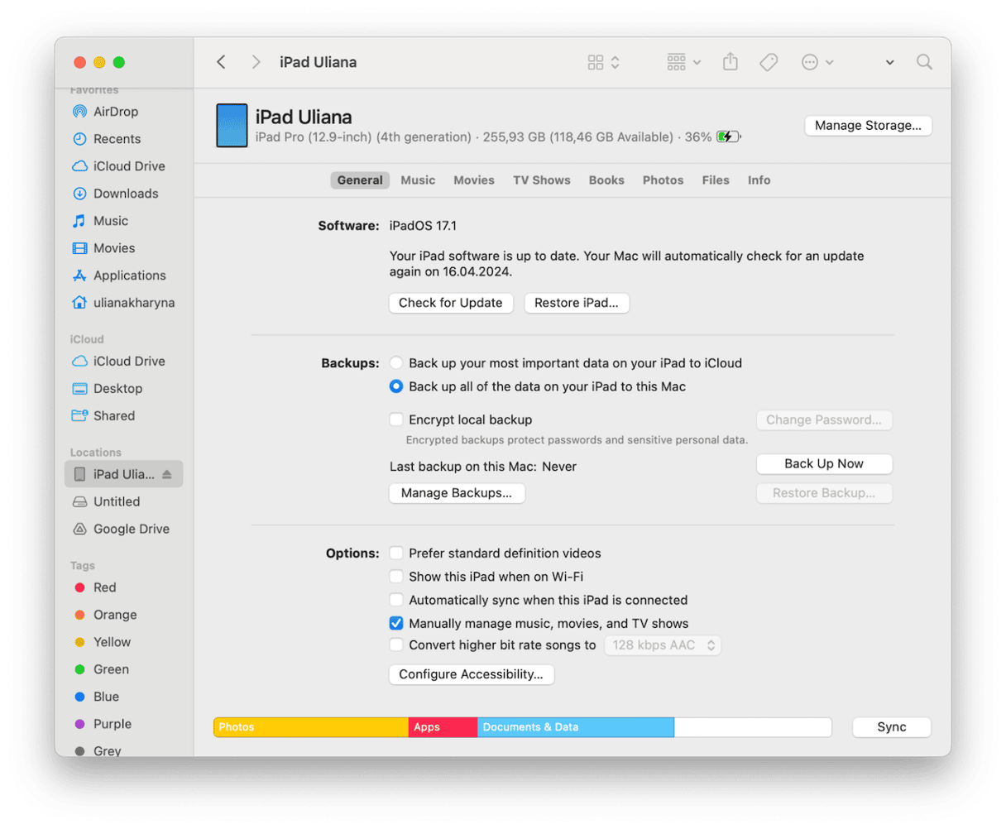Open iCloud Drive under iCloud section
1006x829 pixels.
pos(129,362)
